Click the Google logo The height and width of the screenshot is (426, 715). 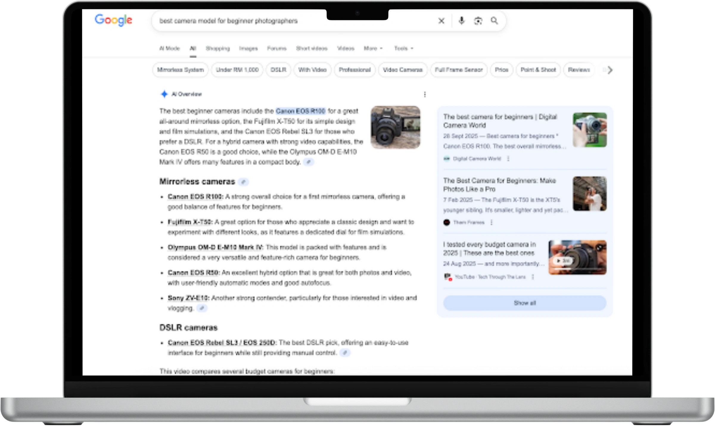(x=113, y=20)
